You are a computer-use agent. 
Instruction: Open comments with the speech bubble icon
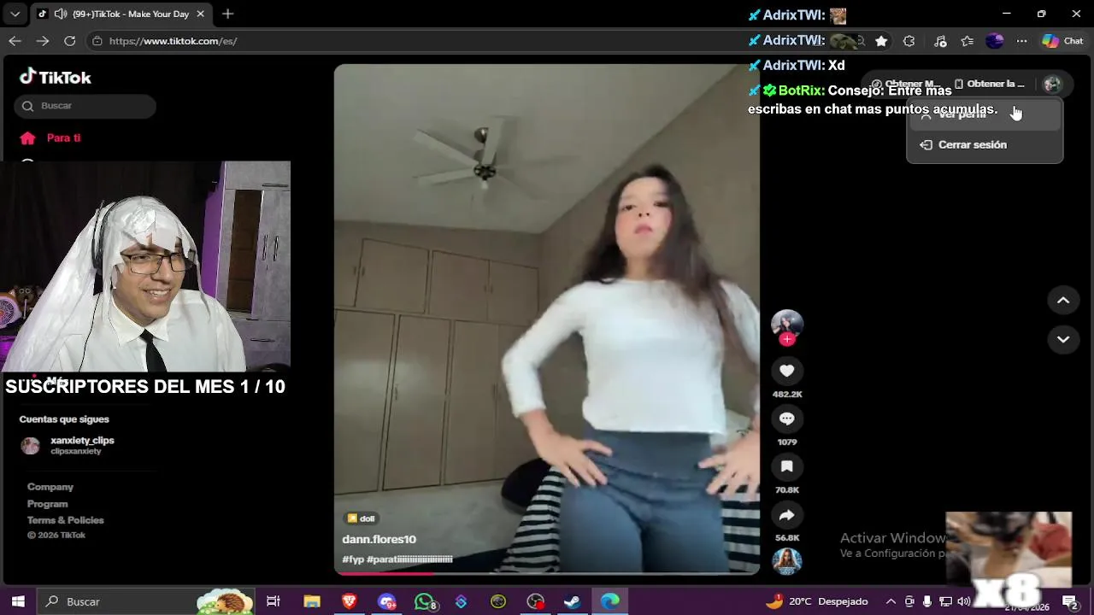point(786,419)
